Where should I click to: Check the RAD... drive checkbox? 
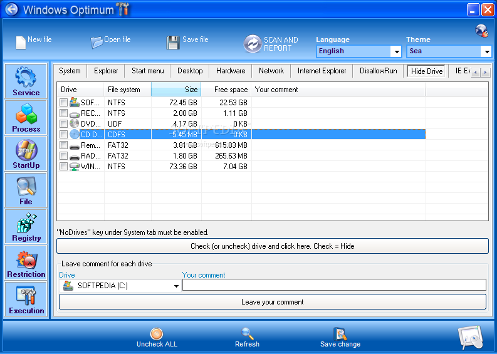point(64,155)
